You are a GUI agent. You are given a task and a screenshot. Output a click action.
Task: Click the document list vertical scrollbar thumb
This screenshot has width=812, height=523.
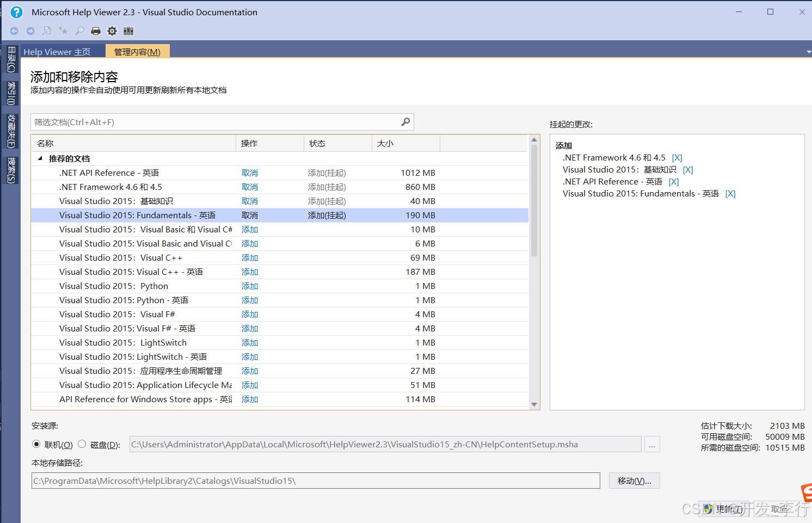coord(534,200)
